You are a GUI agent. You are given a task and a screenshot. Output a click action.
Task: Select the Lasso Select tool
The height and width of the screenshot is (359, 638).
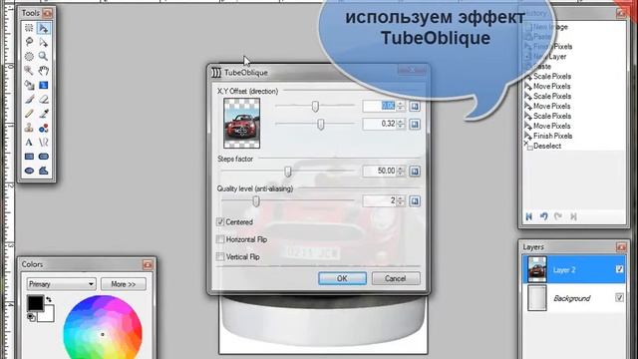(x=29, y=42)
